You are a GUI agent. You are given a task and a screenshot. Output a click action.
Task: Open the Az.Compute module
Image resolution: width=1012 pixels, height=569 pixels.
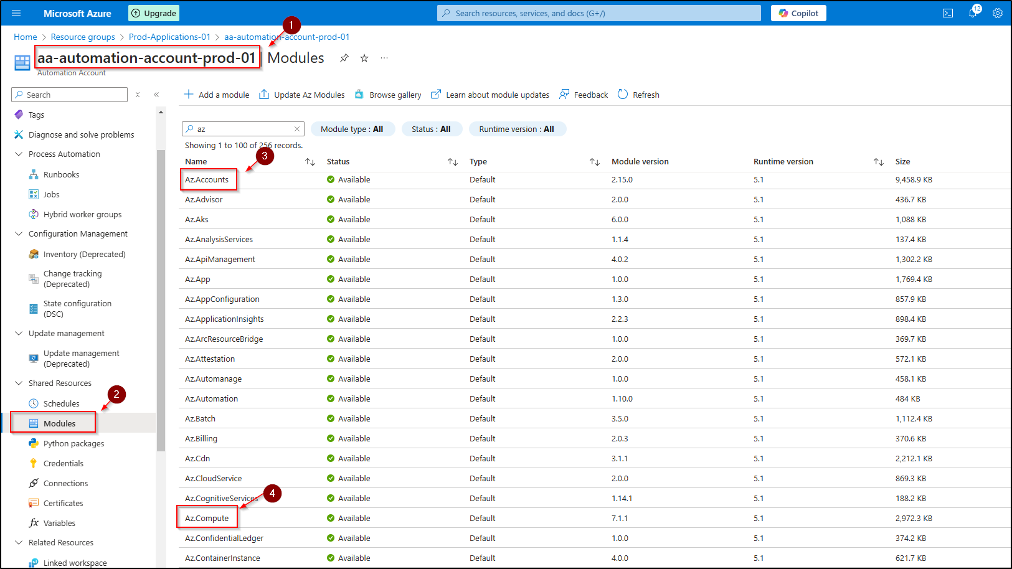coord(207,519)
